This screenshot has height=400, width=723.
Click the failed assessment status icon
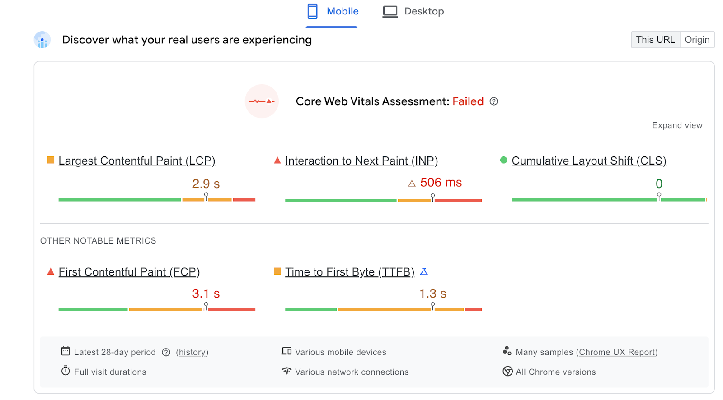(262, 101)
